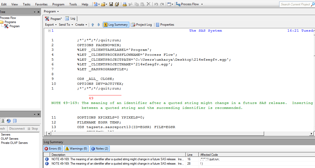Jump to previous log message with the up arrow

pyautogui.click(x=93, y=25)
